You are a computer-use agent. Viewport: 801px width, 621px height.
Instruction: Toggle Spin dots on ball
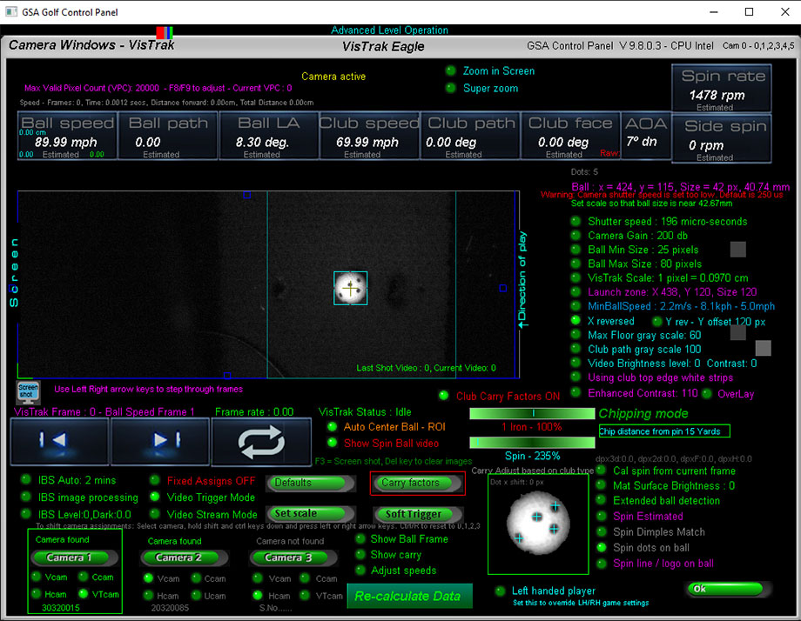602,548
